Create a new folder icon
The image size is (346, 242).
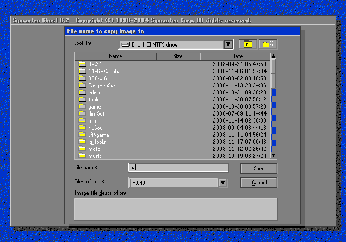point(268,44)
